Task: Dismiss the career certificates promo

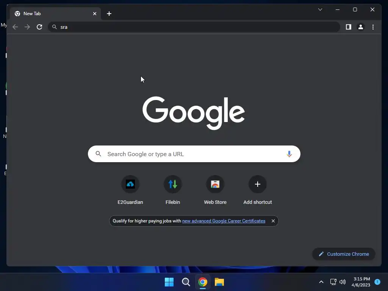Action: tap(273, 221)
